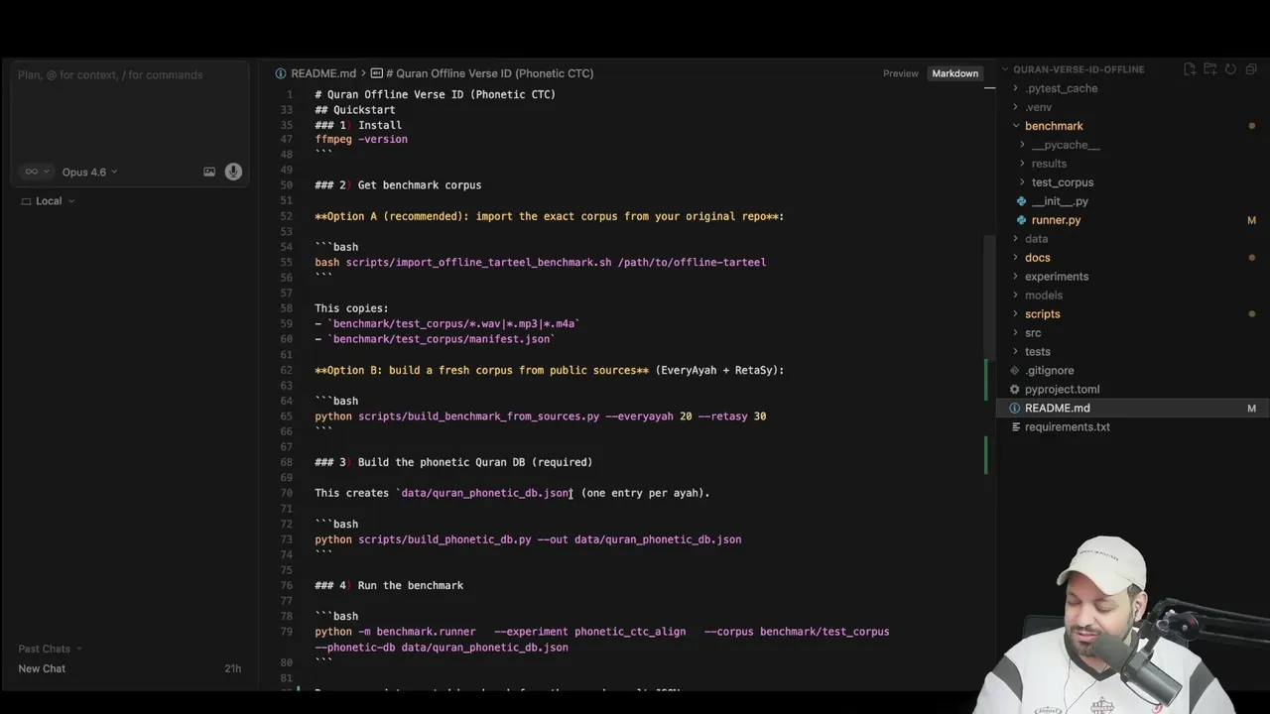Click the 'ffmpeg -version' line
The height and width of the screenshot is (714, 1270).
[361, 140]
